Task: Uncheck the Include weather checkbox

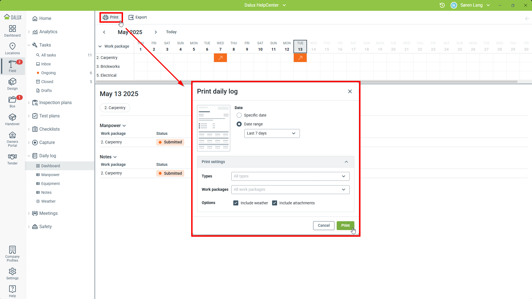Action: coord(236,203)
